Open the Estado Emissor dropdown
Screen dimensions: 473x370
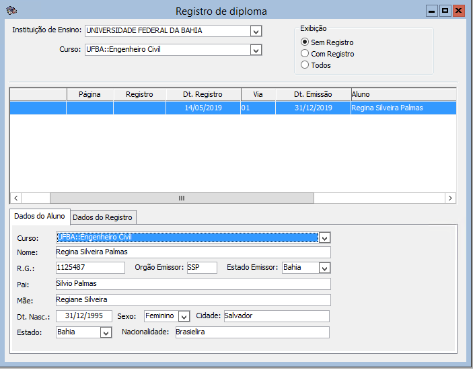[x=324, y=268]
